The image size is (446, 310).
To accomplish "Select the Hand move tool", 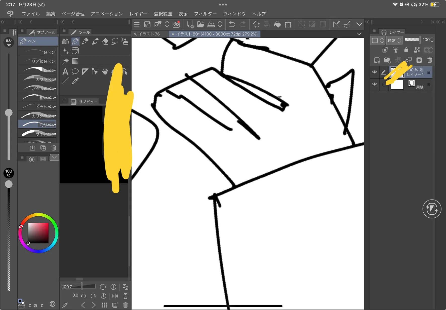I will (x=105, y=71).
